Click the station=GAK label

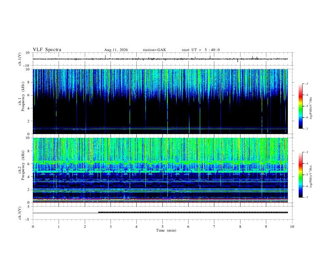pos(154,50)
